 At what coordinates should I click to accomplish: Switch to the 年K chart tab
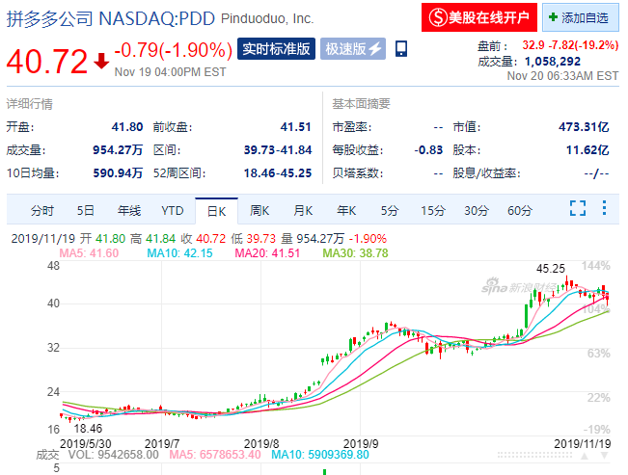pyautogui.click(x=346, y=210)
